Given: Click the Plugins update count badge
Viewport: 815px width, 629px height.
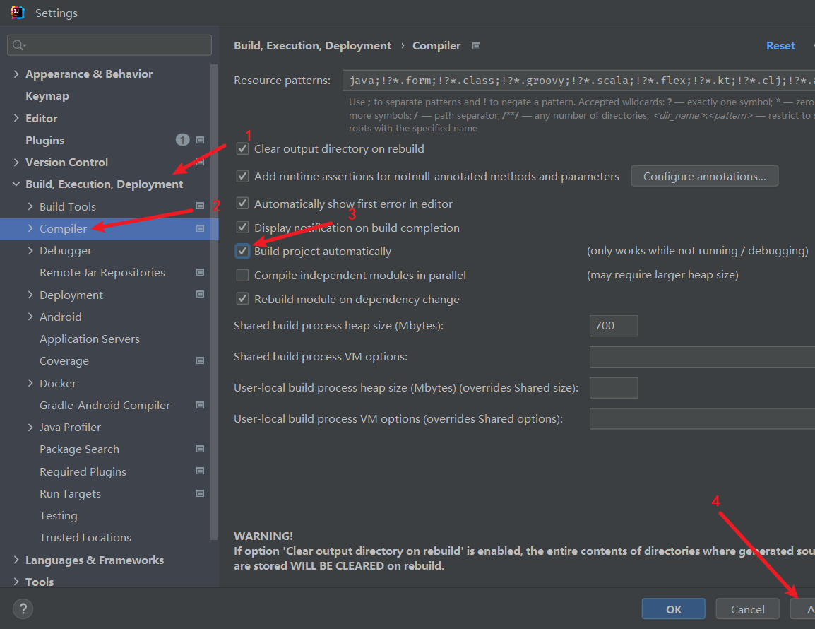Looking at the screenshot, I should point(182,140).
